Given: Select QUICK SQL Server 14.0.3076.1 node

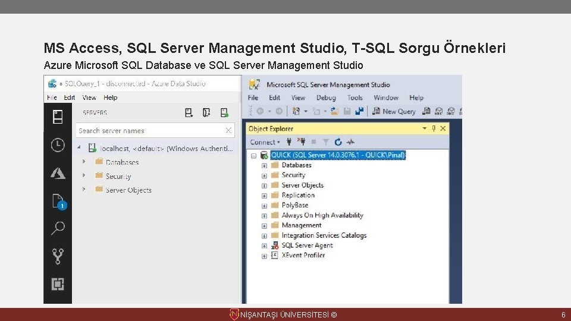Looking at the screenshot, I should click(x=338, y=155).
